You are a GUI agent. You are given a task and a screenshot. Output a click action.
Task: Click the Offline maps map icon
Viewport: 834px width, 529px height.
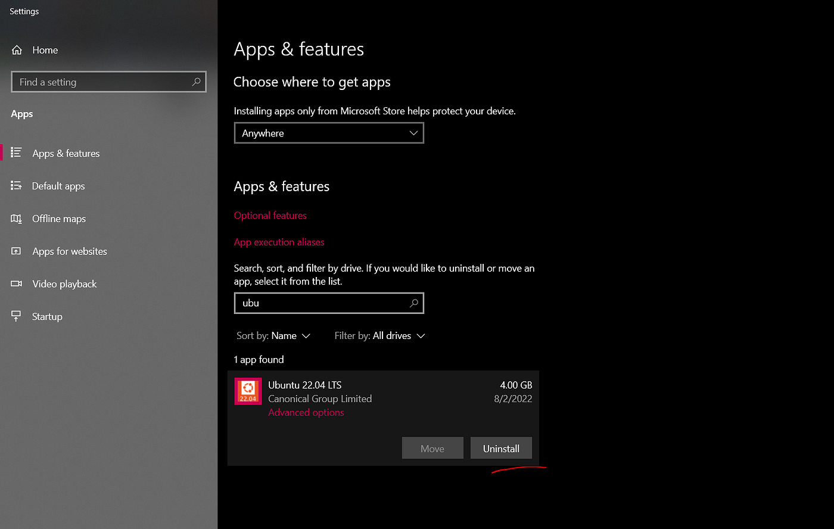(x=17, y=219)
